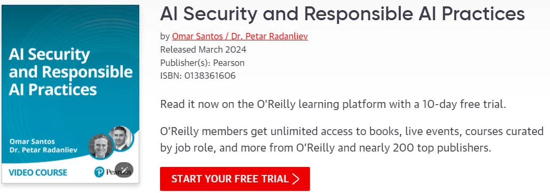Click the chevron arrow on free trial button

point(296,179)
